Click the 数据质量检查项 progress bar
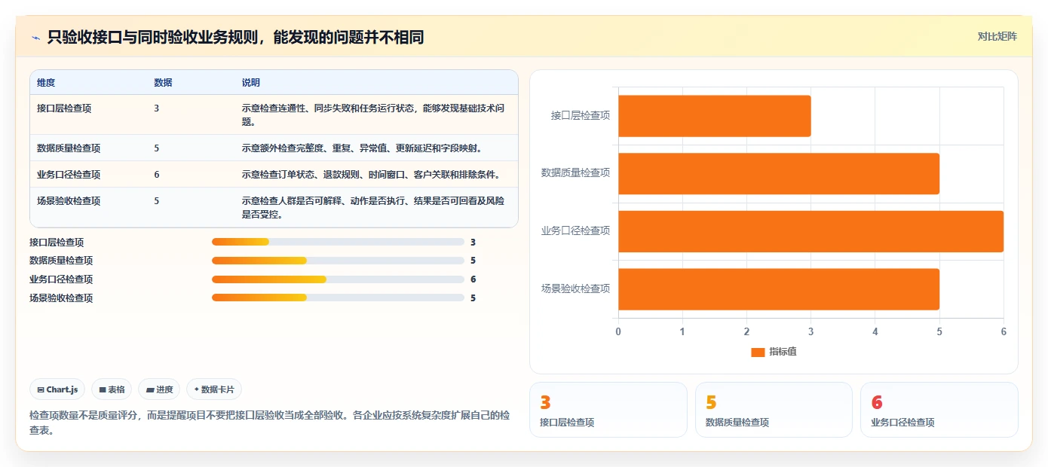Image resolution: width=1048 pixels, height=467 pixels. click(338, 261)
